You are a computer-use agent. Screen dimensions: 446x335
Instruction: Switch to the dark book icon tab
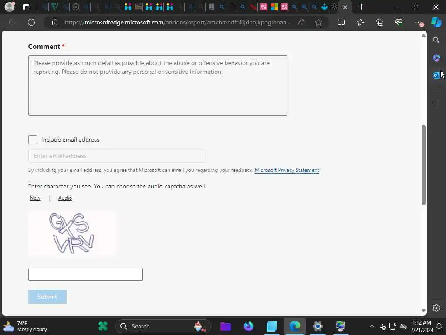point(212,7)
